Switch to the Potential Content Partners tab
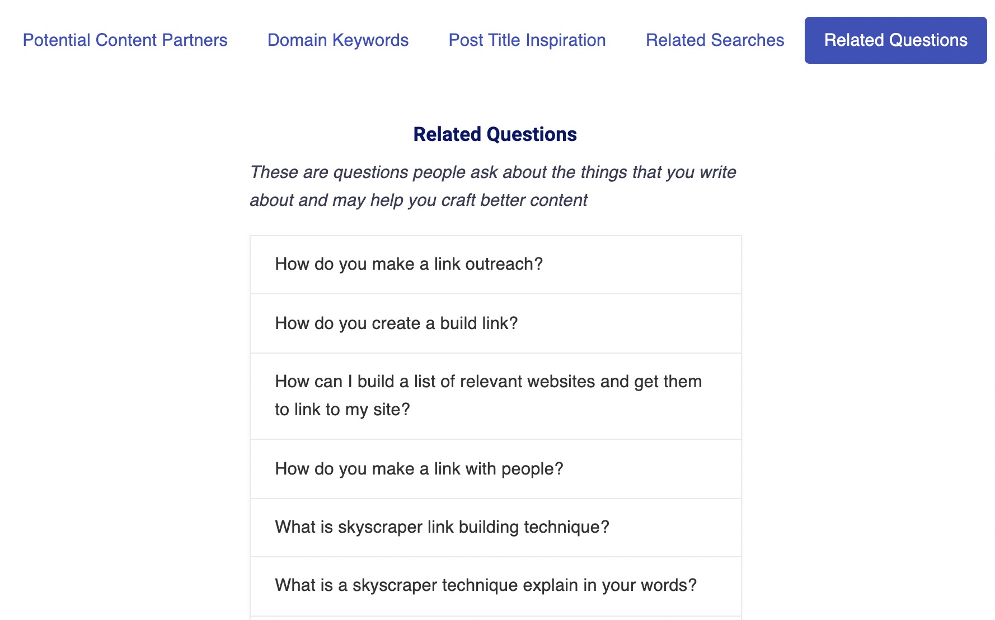This screenshot has width=995, height=620. [124, 40]
